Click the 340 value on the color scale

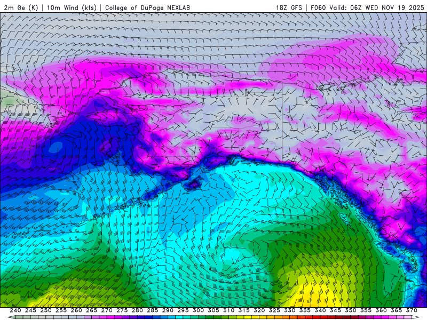(320, 310)
